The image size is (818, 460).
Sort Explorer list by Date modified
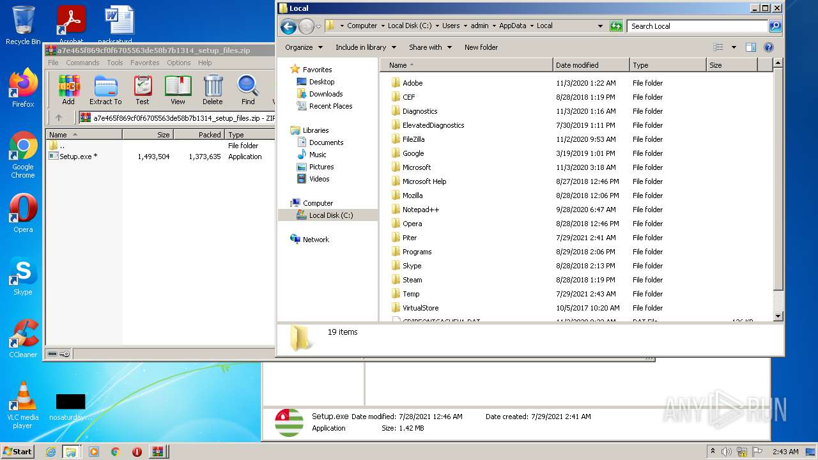[591, 65]
